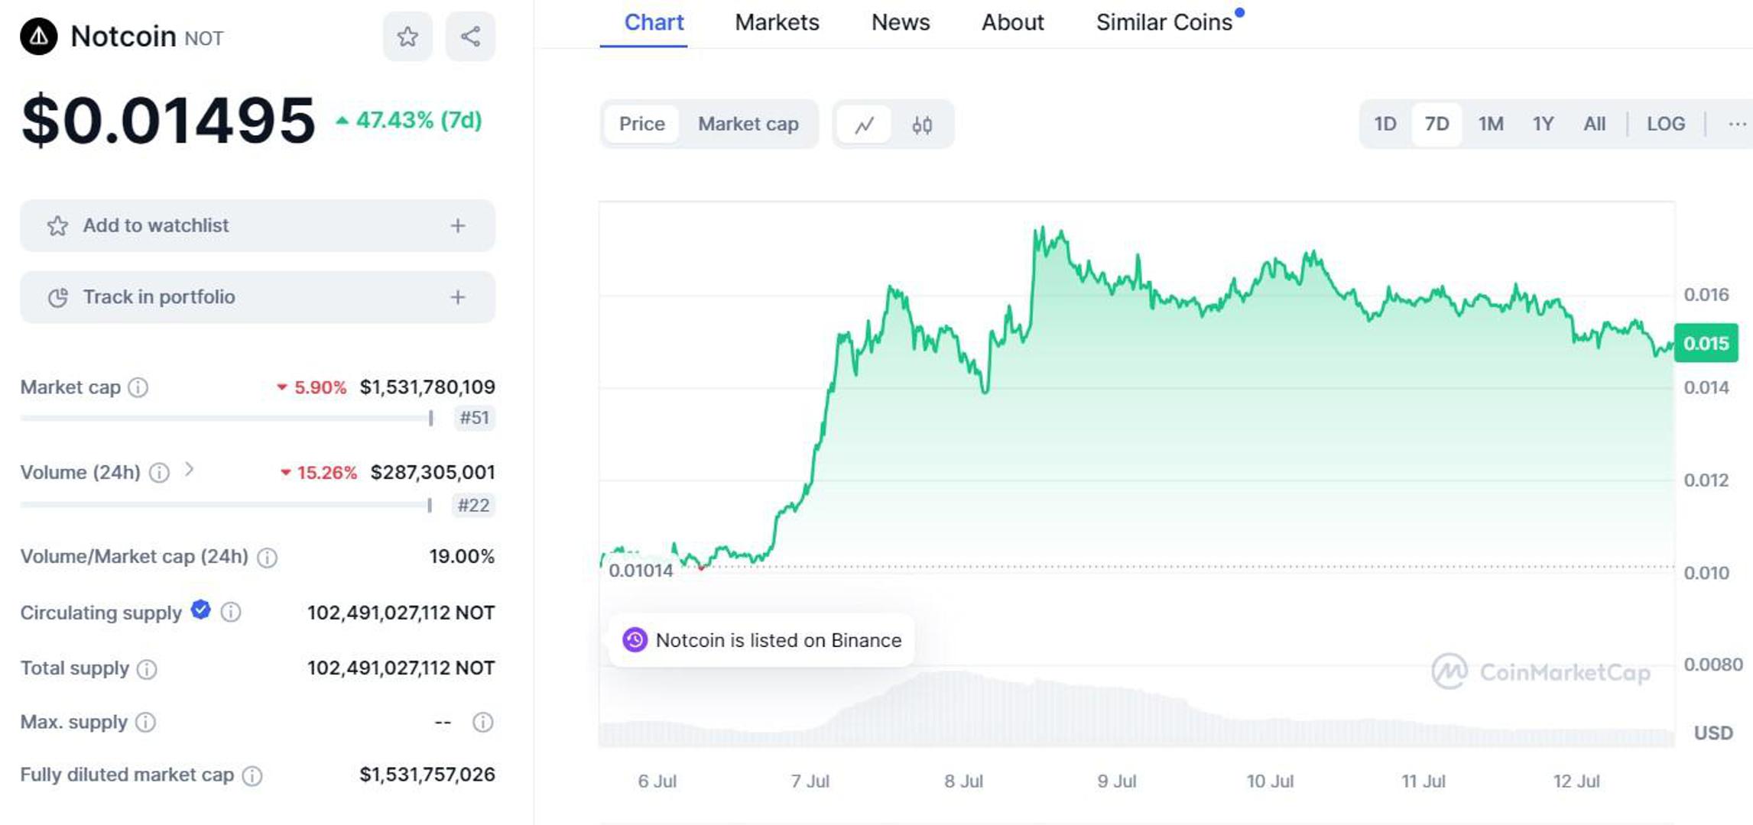Screen dimensions: 1753x825
Task: Toggle chart to Market cap view
Action: click(748, 124)
